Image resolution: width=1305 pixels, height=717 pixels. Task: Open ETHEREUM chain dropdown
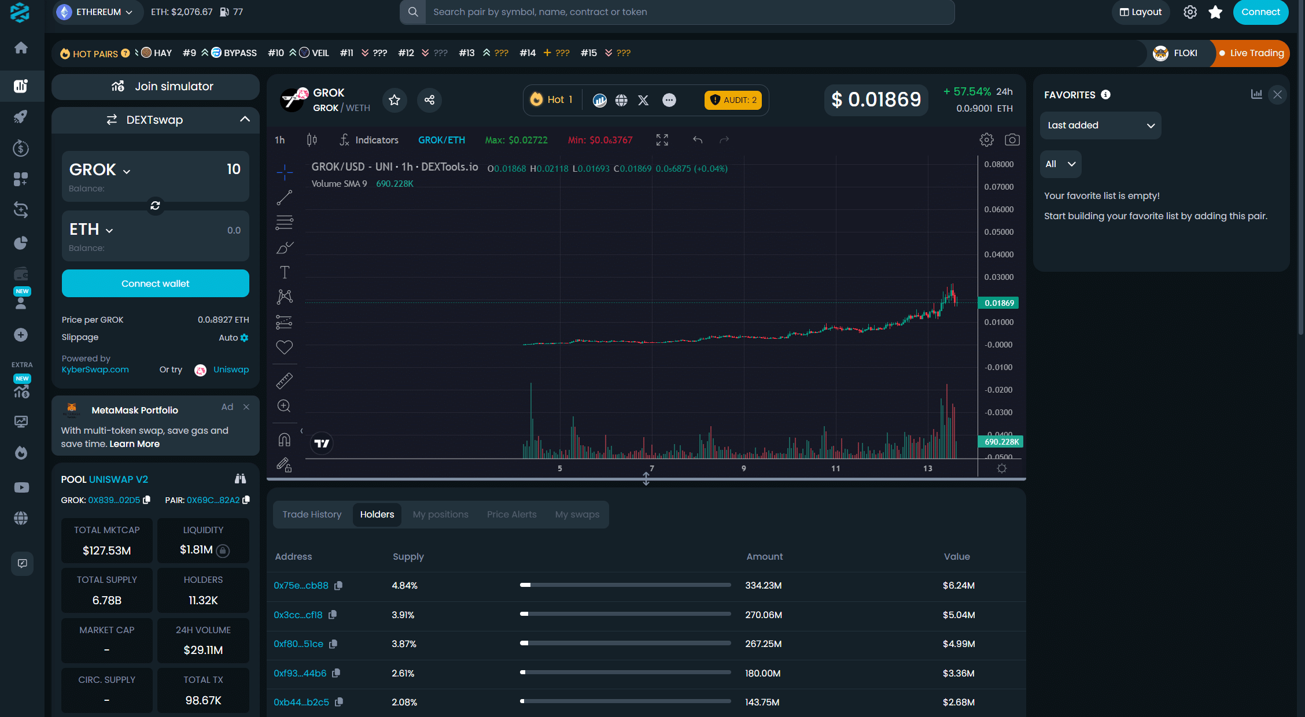tap(97, 12)
